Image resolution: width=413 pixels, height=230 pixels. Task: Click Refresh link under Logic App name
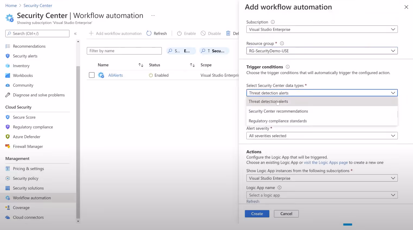(253, 201)
